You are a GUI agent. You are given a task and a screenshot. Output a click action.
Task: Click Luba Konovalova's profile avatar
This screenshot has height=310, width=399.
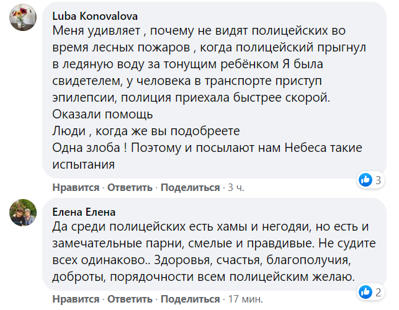(x=22, y=21)
